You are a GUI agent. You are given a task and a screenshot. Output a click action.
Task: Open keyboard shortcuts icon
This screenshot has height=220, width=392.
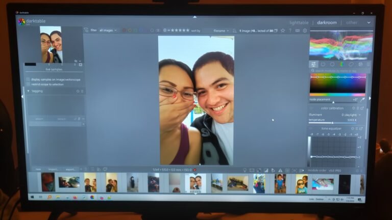(298, 31)
